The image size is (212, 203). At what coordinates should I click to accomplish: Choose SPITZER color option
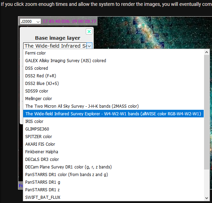(x=38, y=137)
